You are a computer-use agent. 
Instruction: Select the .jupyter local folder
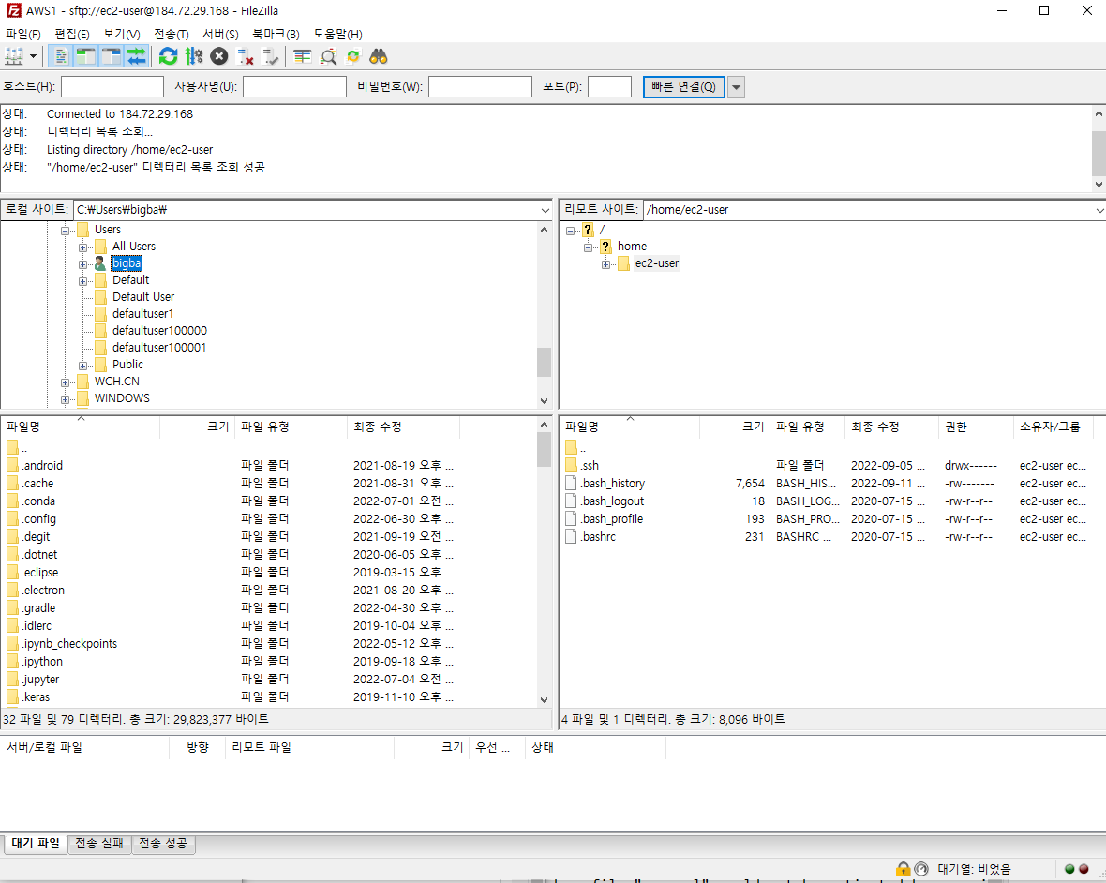[x=41, y=680]
